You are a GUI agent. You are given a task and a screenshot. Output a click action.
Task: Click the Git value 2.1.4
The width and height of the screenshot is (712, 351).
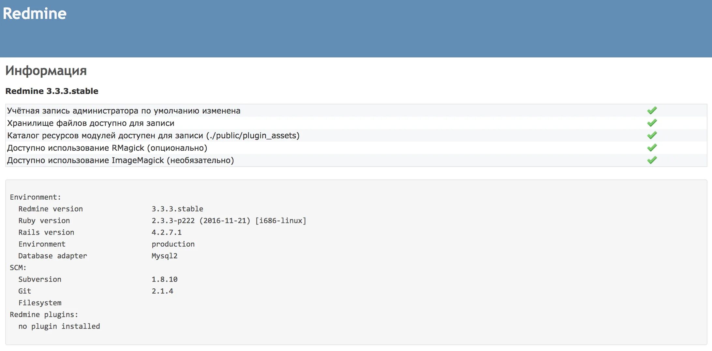162,291
